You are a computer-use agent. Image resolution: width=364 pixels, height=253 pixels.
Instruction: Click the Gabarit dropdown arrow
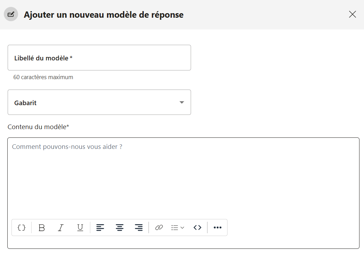182,102
